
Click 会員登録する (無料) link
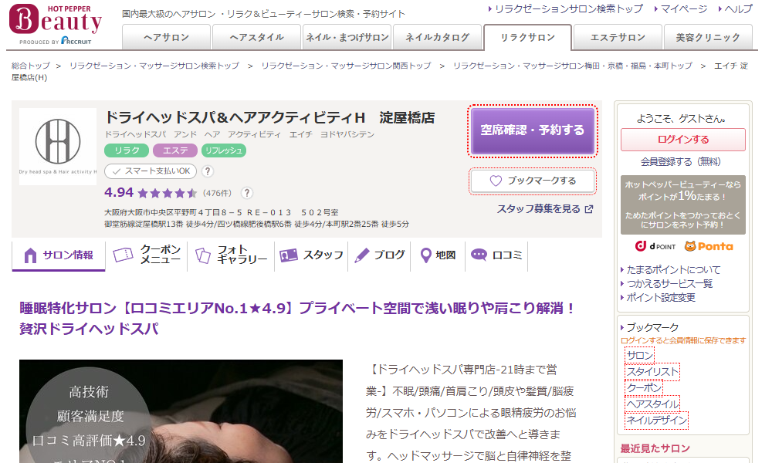point(680,162)
